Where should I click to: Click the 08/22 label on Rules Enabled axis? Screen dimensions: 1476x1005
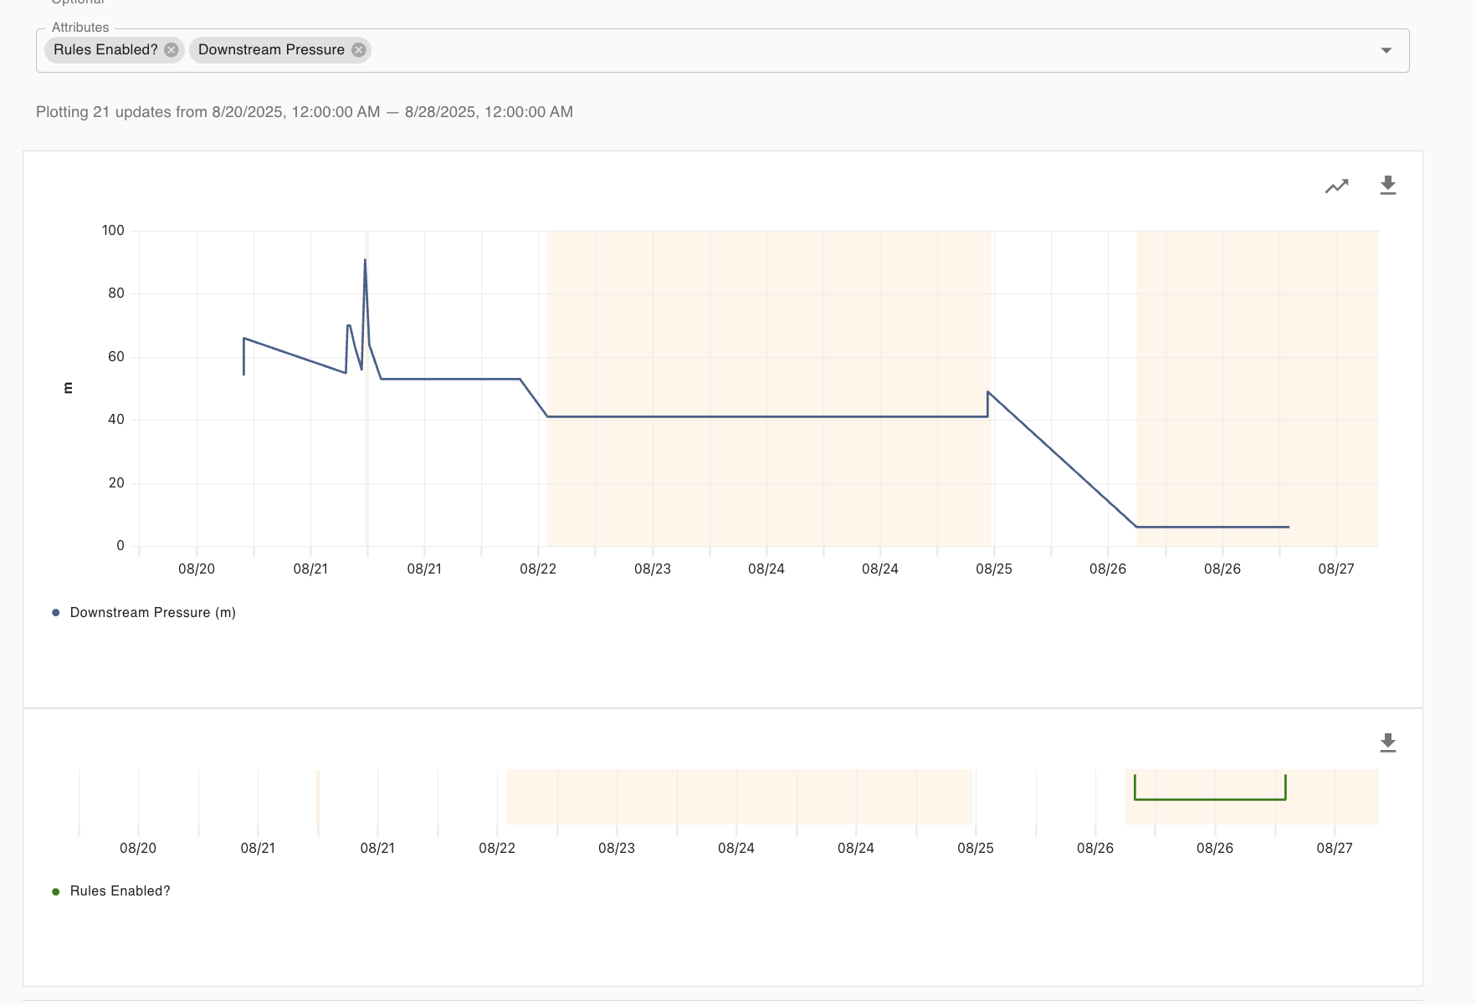[x=497, y=849]
